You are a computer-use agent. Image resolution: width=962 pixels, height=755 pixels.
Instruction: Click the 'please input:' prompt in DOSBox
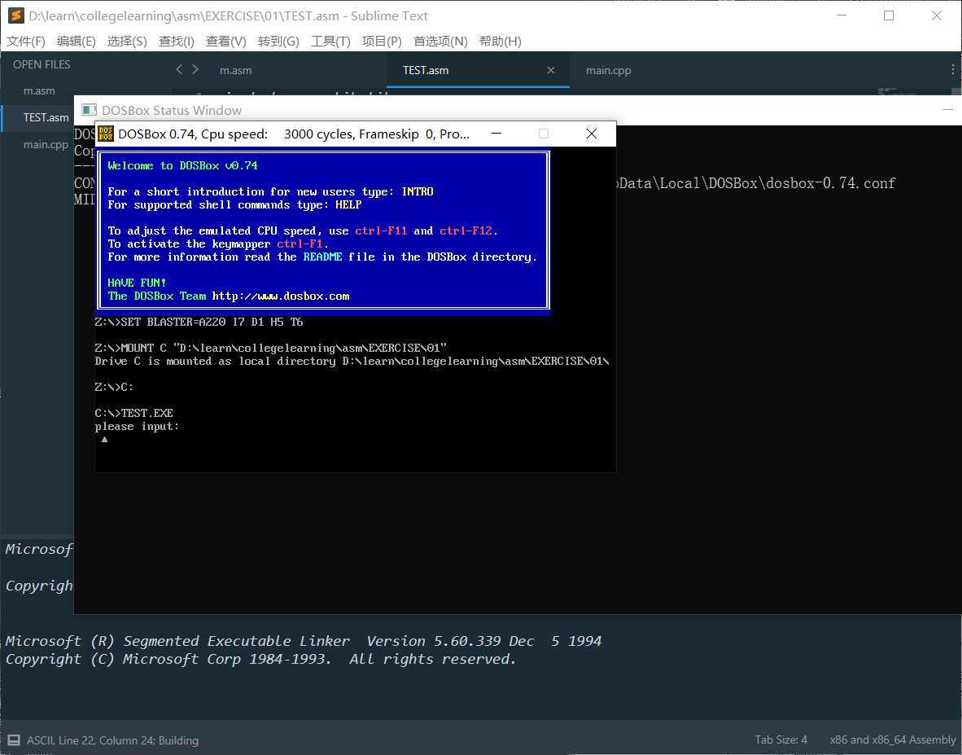(x=137, y=426)
